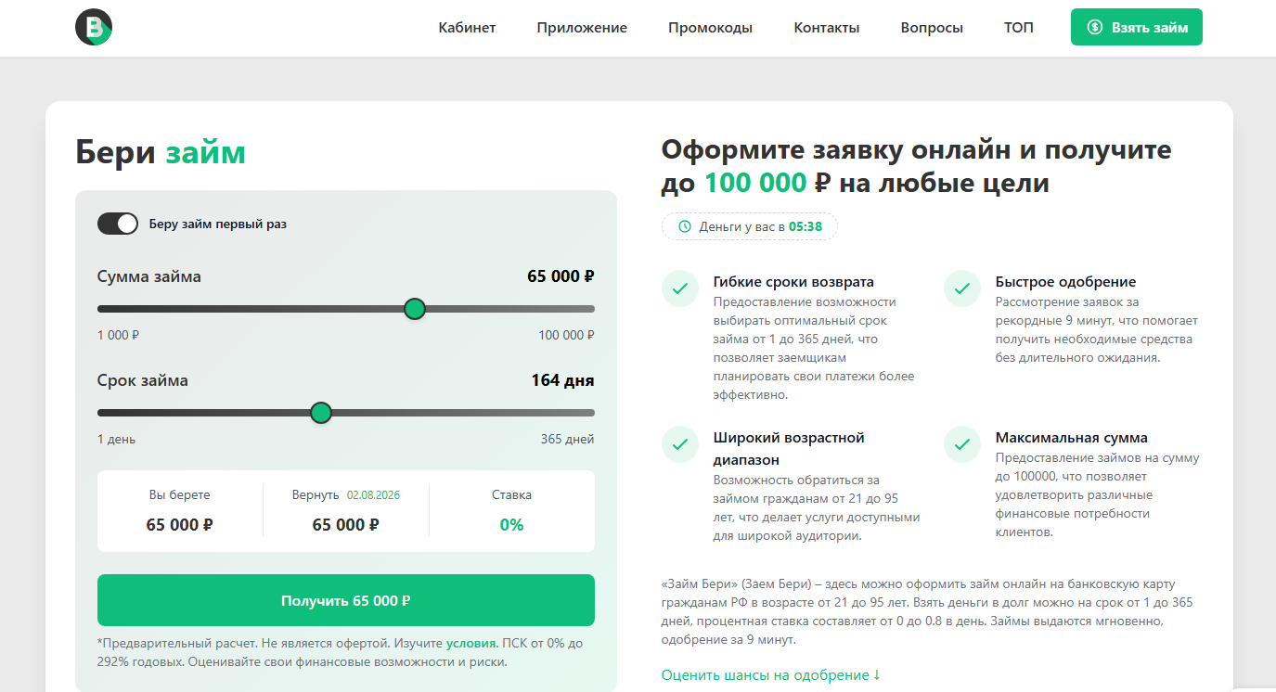Open the Вопросы menu item
Image resolution: width=1276 pixels, height=692 pixels.
pos(932,28)
